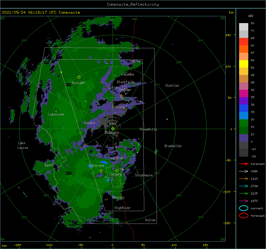Click the magenta 18TS arrow icon
Viewport: 266px width, 249px height.
[244, 201]
